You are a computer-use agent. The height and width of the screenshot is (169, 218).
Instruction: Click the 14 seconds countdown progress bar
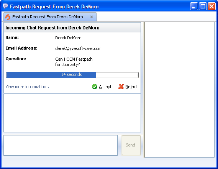(x=72, y=75)
